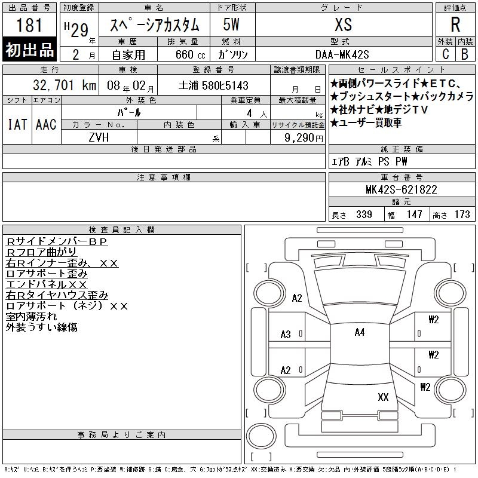This screenshot has width=478, height=478.
Task: Click the 注意事項欄 notes area
Action: point(164,201)
